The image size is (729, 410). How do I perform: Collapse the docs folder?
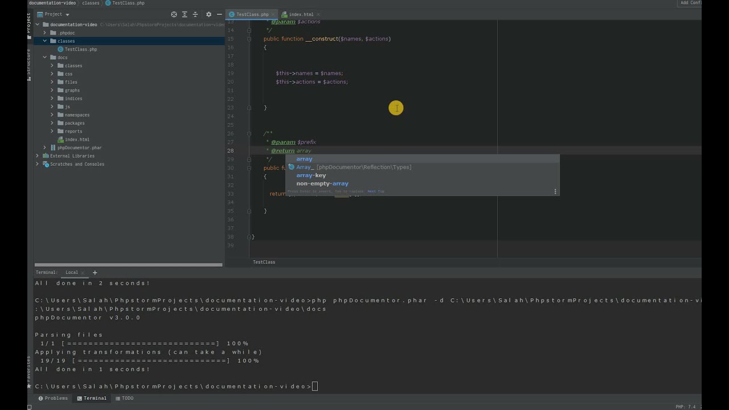[x=45, y=58]
